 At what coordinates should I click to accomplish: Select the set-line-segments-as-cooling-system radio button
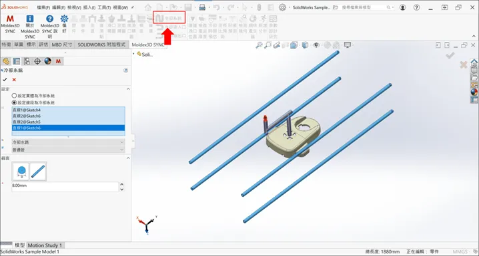(14, 102)
